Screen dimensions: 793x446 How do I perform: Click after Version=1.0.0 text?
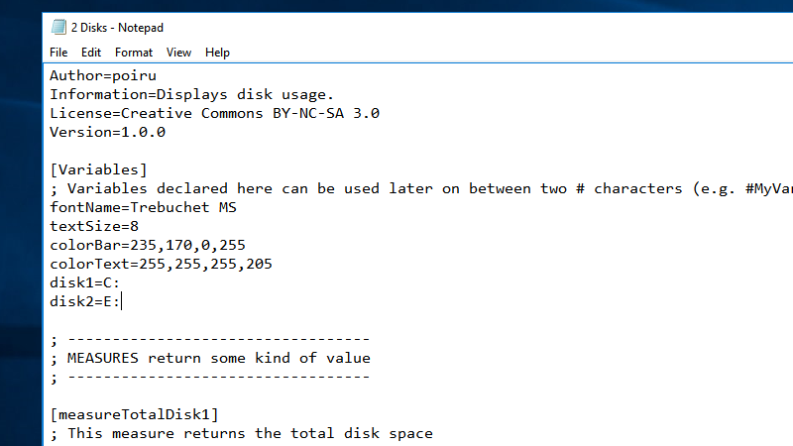point(166,133)
